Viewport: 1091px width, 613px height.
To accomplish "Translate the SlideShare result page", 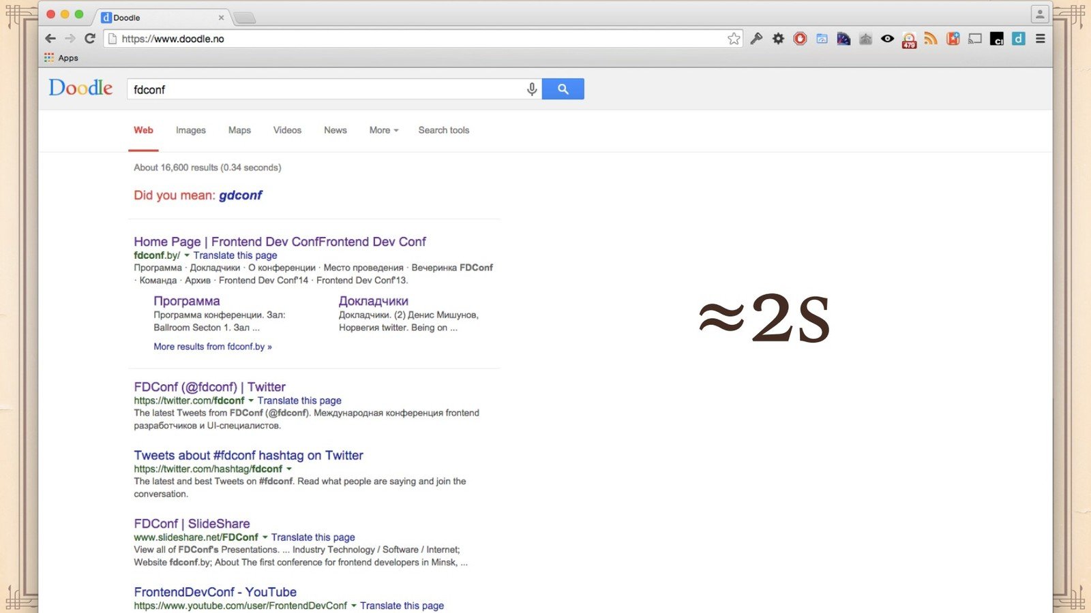I will click(x=313, y=537).
